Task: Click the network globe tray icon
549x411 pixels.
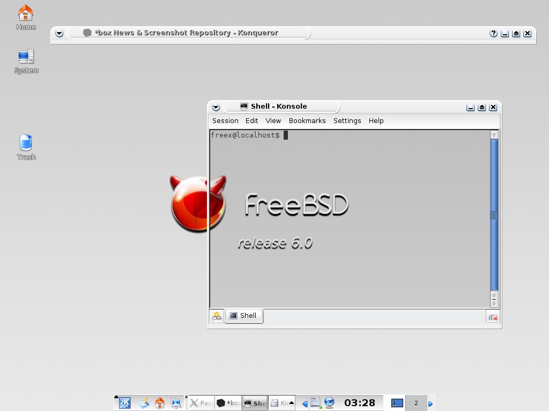Action: tap(329, 403)
